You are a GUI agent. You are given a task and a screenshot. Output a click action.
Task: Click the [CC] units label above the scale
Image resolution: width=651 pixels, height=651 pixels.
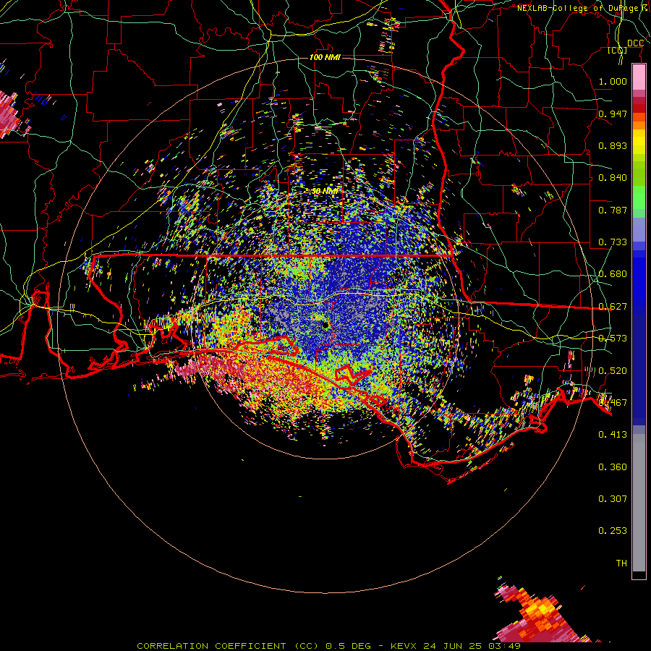point(618,51)
